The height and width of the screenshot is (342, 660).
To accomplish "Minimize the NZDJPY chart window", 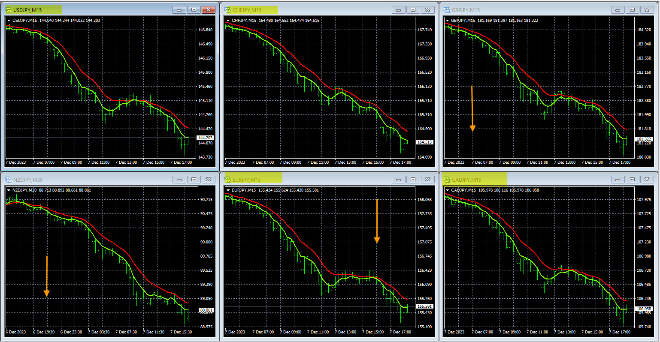I will click(179, 180).
